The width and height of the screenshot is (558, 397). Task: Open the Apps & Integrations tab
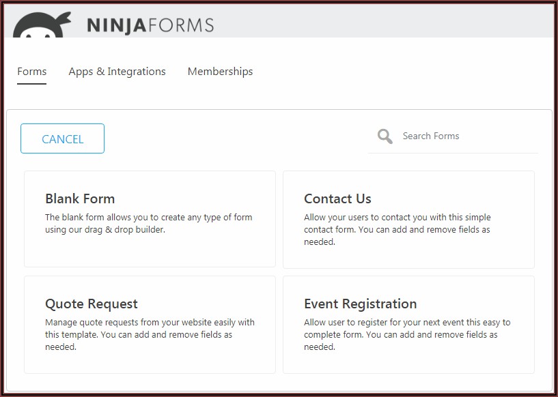tap(117, 72)
